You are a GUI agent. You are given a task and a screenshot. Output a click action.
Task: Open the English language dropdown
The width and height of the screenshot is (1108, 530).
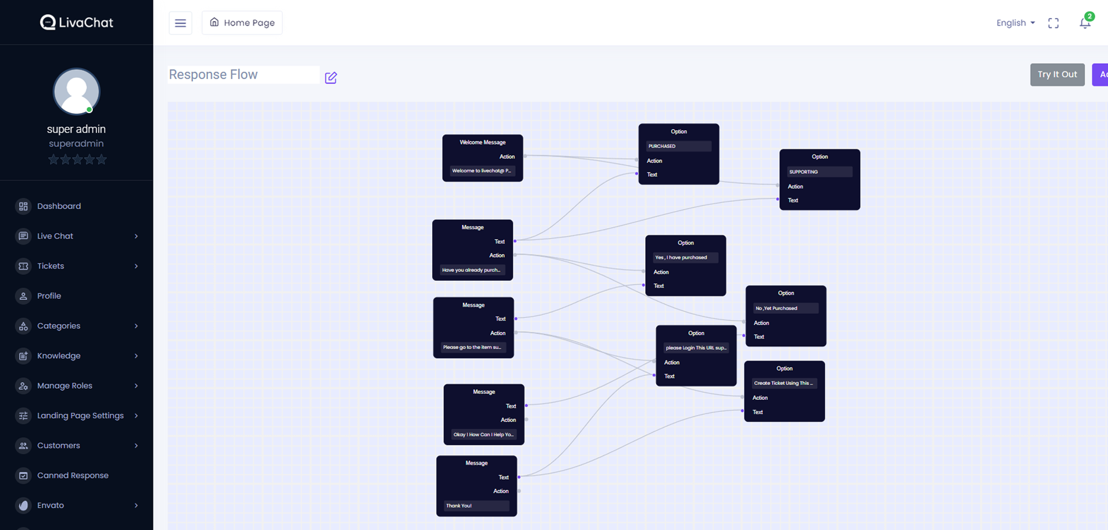[1015, 23]
